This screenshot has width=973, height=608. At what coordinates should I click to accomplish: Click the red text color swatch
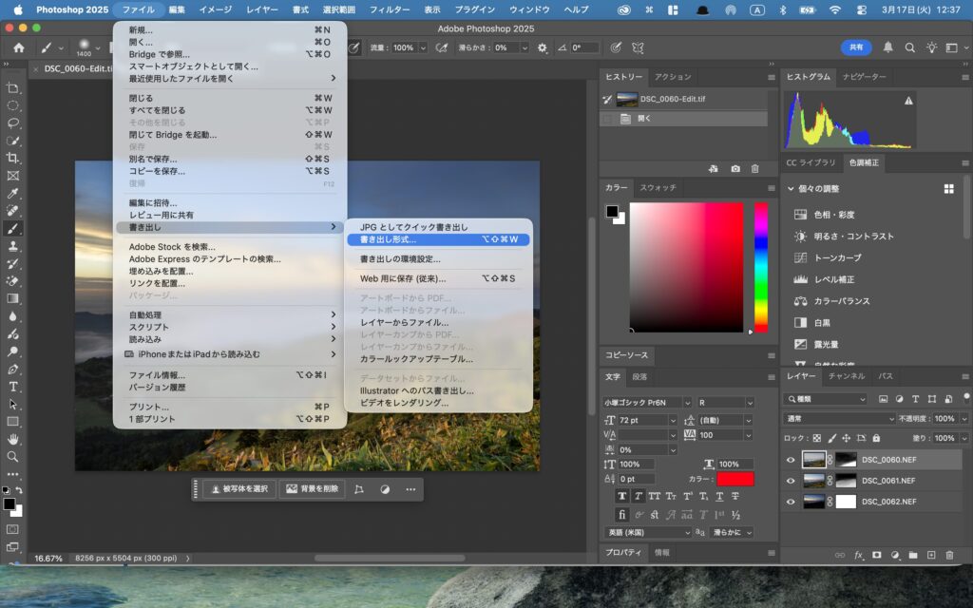click(x=735, y=479)
